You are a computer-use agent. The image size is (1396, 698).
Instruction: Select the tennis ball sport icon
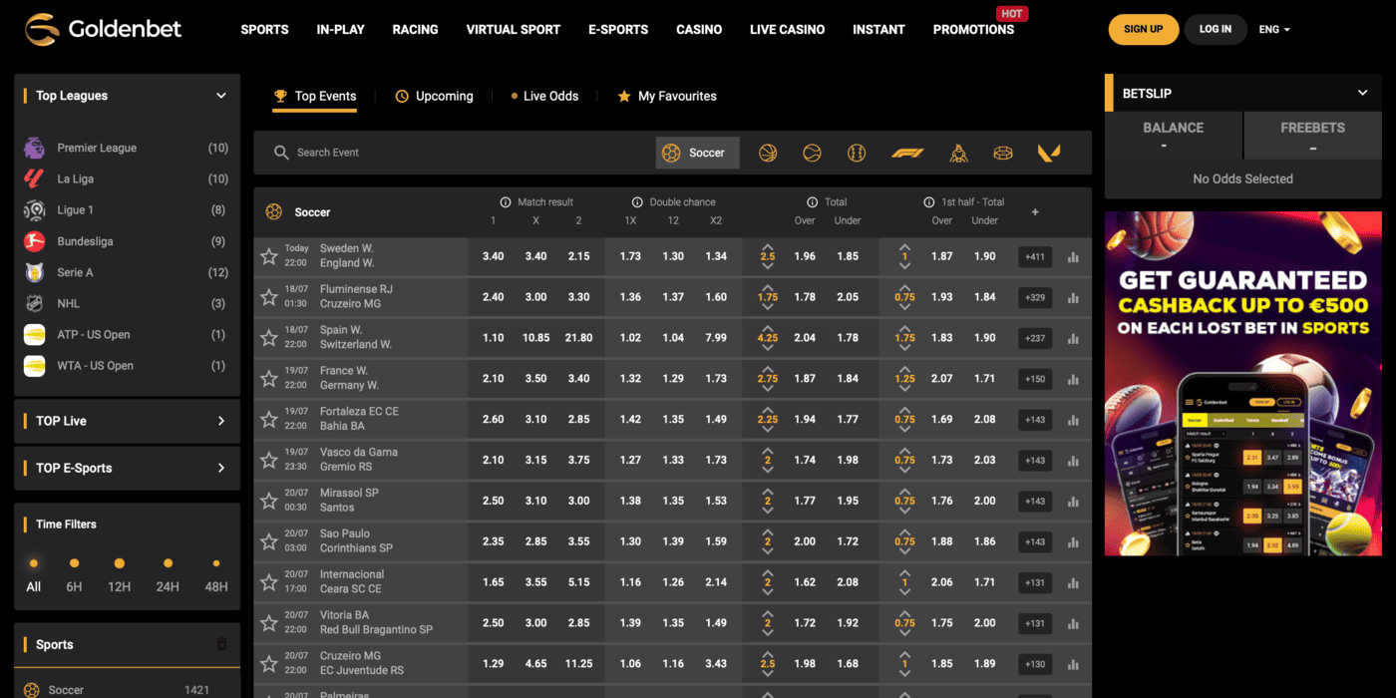(x=812, y=153)
